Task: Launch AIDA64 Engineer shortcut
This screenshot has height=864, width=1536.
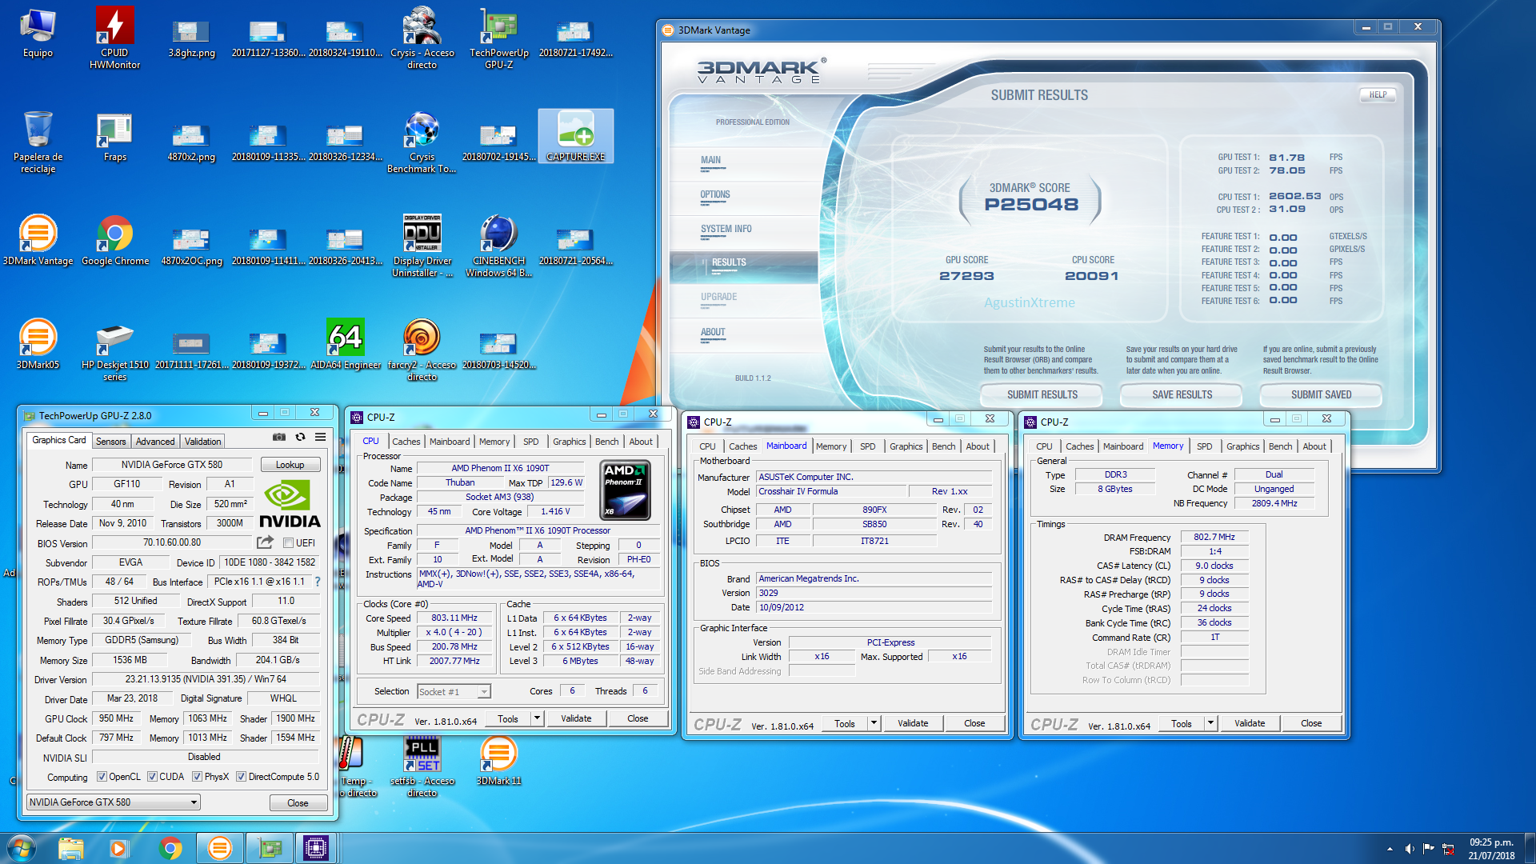Action: click(x=346, y=344)
